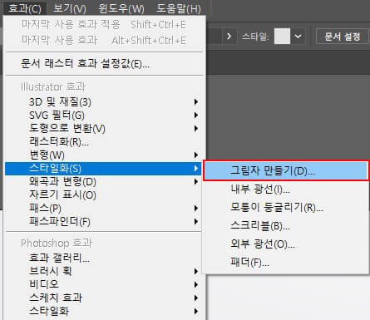The height and width of the screenshot is (320, 370).
Task: Choose 패더(F)... feather effect
Action: (x=286, y=262)
